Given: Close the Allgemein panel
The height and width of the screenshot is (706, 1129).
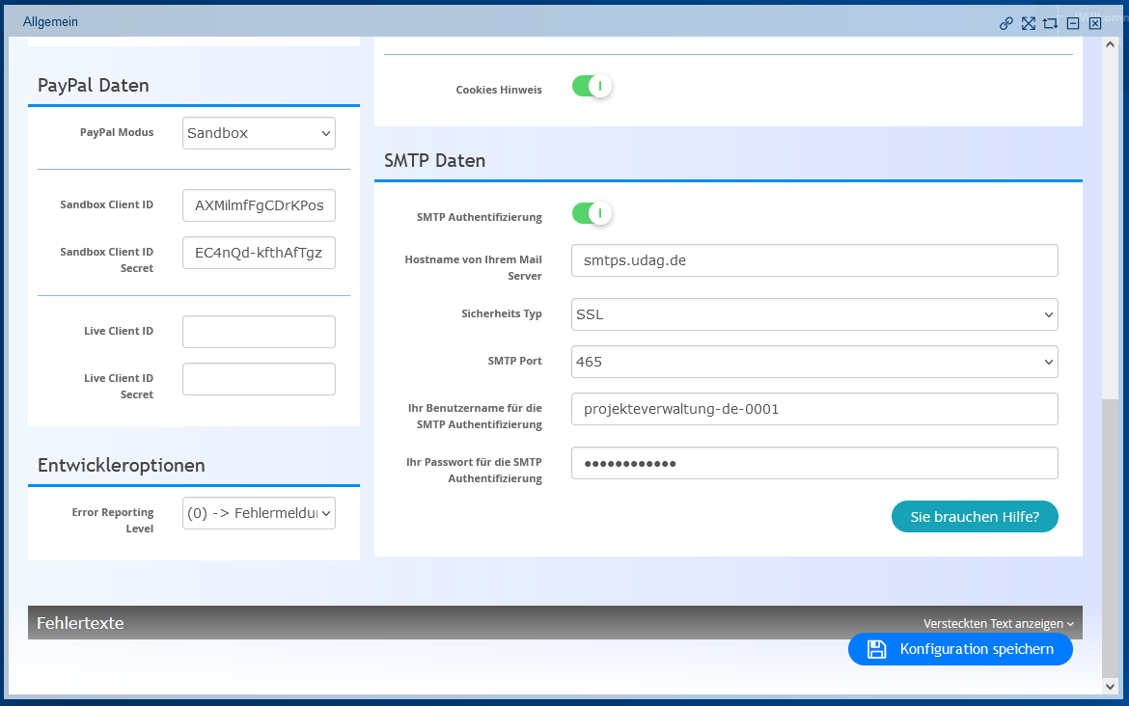Looking at the screenshot, I should pos(1095,23).
